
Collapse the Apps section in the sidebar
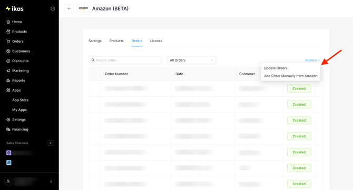click(16, 90)
